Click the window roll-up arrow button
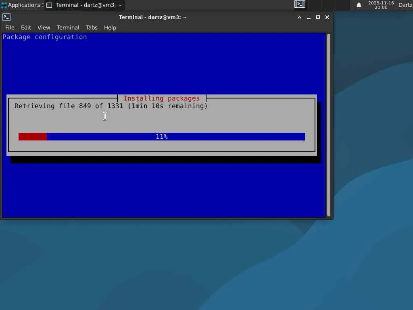413x310 pixels. point(300,17)
